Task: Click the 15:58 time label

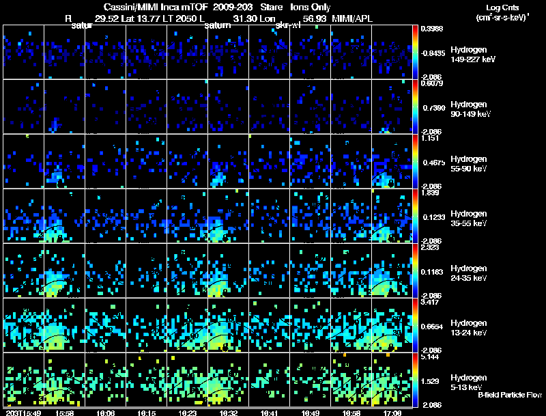Action: (64, 413)
